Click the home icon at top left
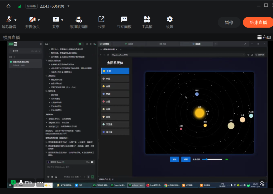 pos(9,6)
